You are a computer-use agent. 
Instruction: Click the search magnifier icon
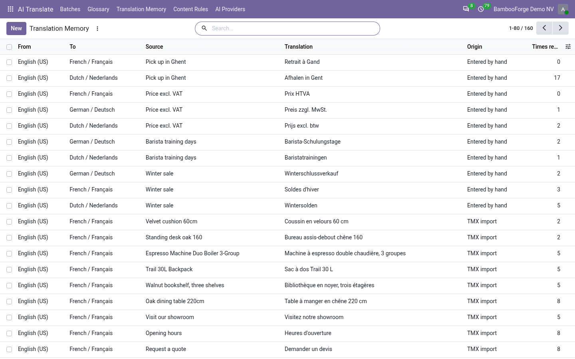click(x=204, y=28)
